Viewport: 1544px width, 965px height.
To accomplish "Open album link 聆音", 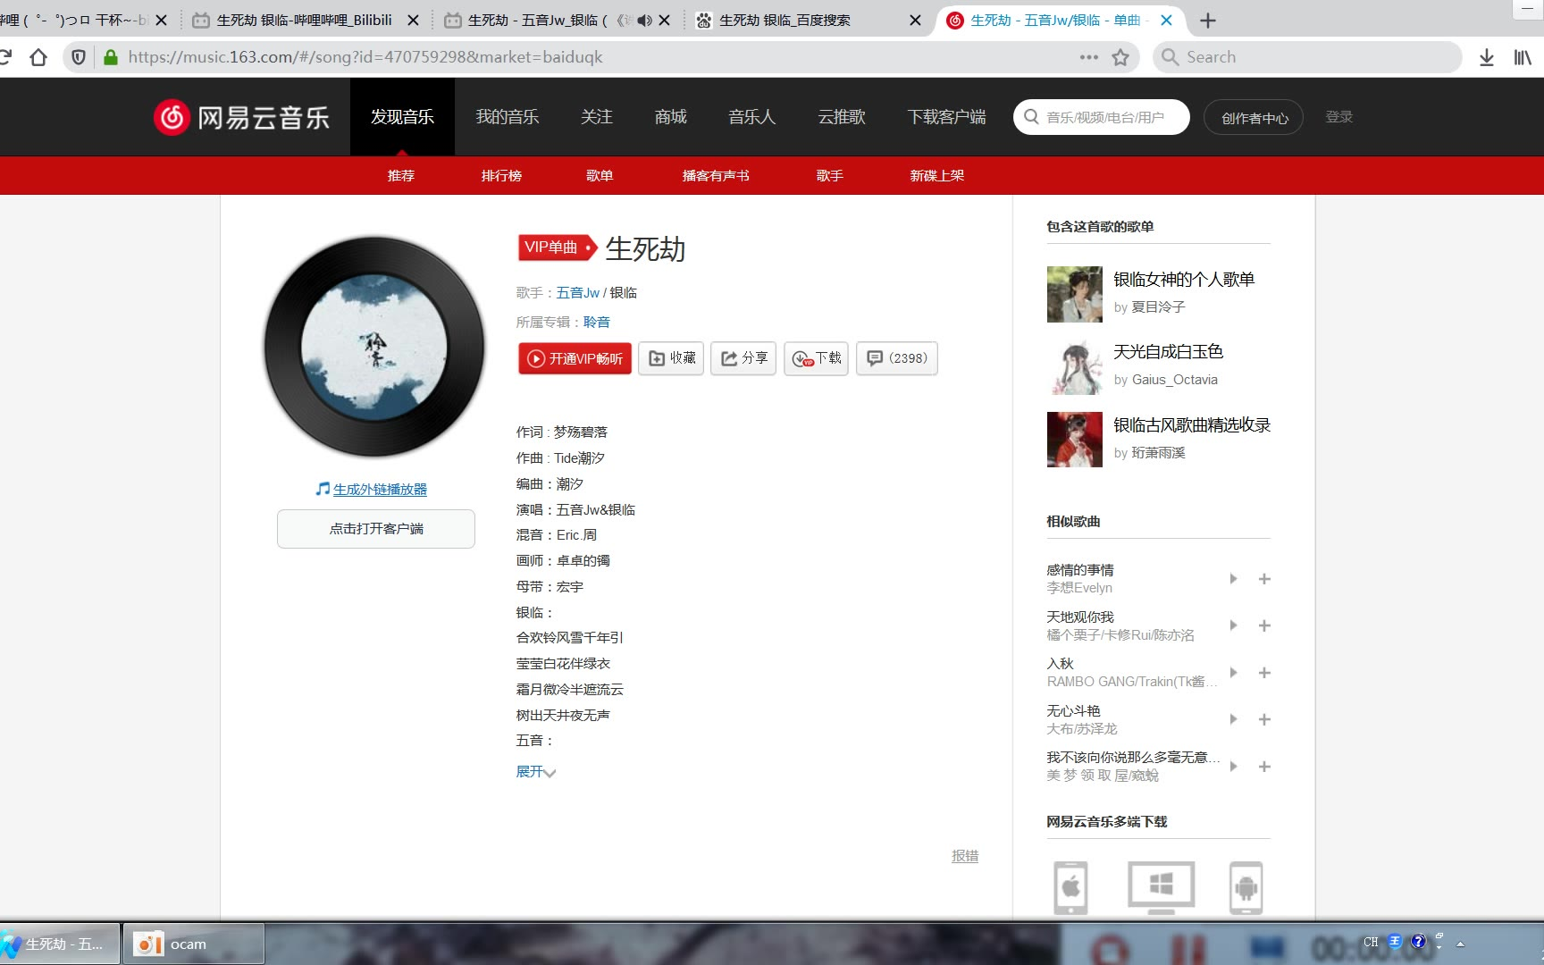I will [x=597, y=322].
